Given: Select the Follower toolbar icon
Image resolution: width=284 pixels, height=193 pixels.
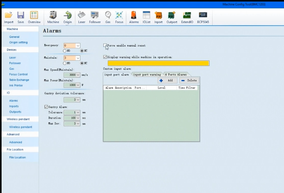Looking at the screenshot, I should click(x=95, y=15).
